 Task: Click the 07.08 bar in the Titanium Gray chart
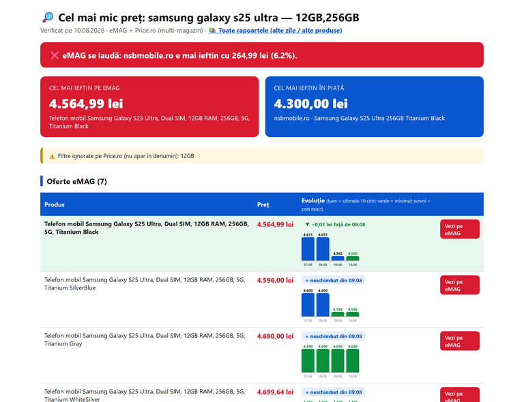(308, 360)
